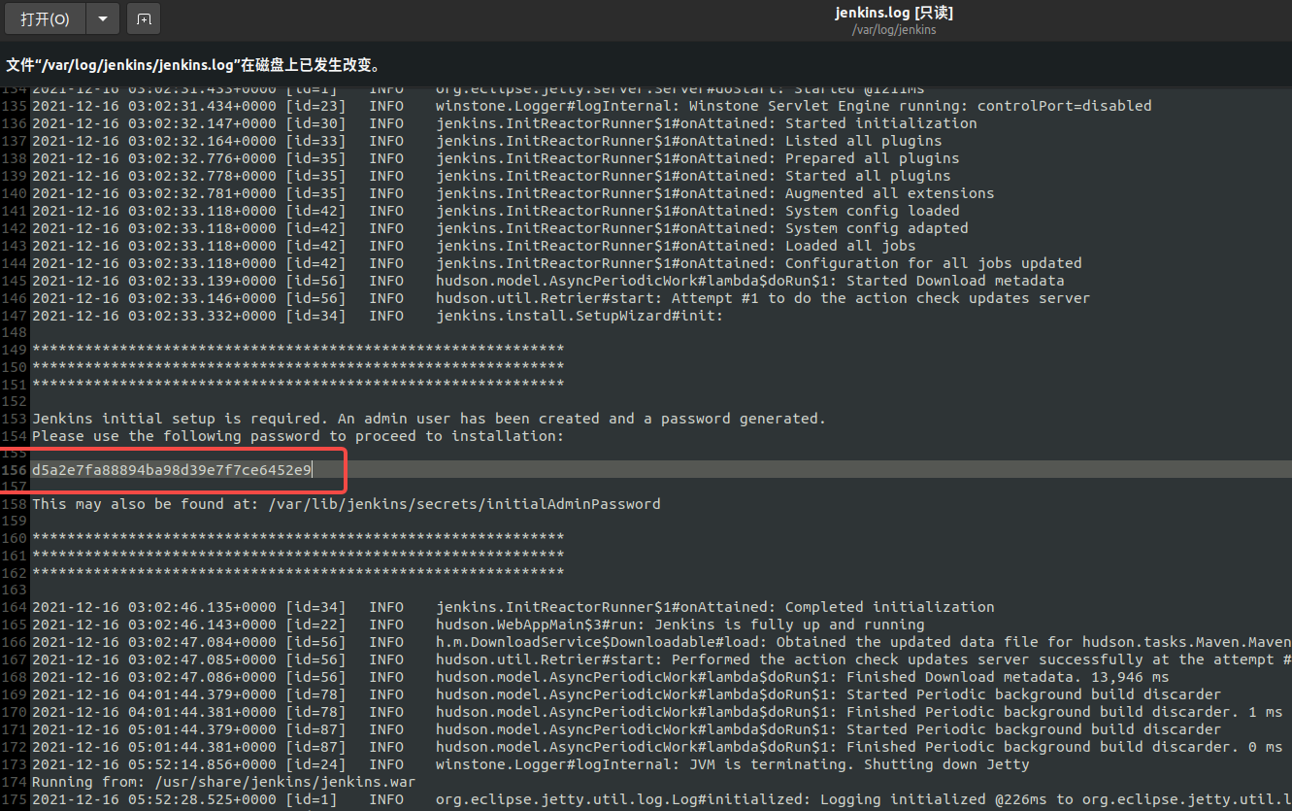Click line 170 Finished Periodic background build discarder
Screen dimensions: 1292x811
coord(658,712)
